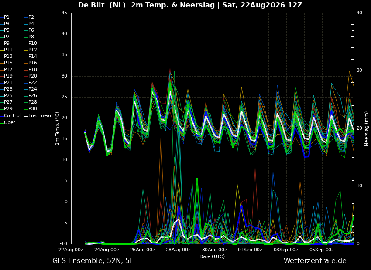Click the '2m Temp. (°C)' axis title
The height and width of the screenshot is (270, 371).
coord(57,128)
